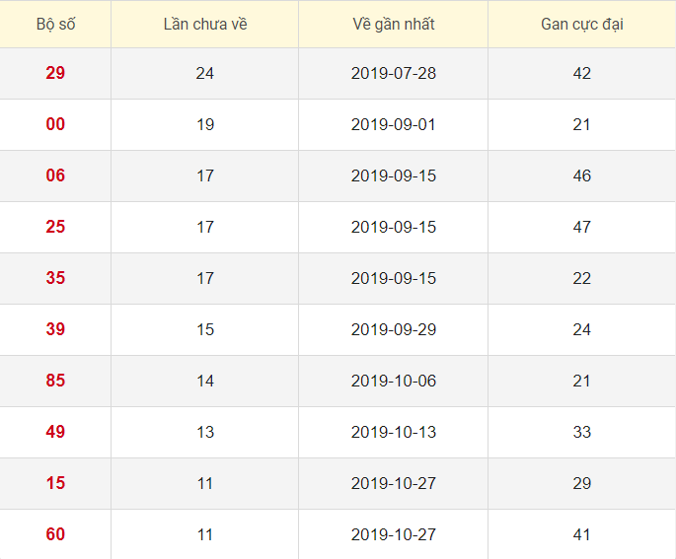Click the 'Bộ số' column header
Viewport: 676px width, 559px height.
pos(55,24)
